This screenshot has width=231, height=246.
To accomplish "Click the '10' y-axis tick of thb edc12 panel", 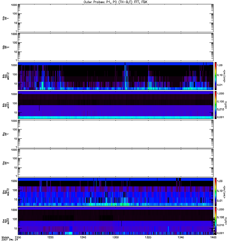I will tap(16, 84).
